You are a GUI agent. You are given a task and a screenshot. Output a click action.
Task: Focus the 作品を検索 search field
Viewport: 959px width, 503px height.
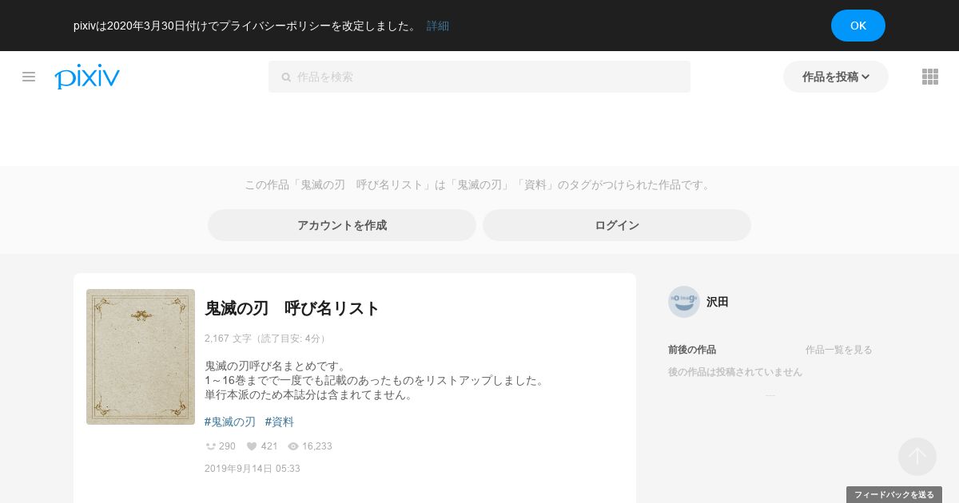479,77
